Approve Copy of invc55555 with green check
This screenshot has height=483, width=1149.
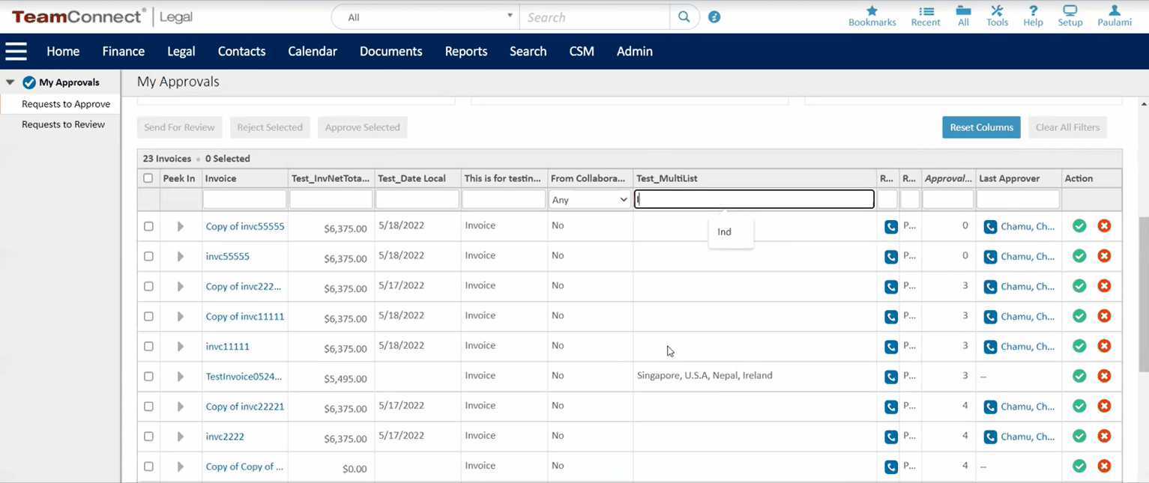point(1079,226)
